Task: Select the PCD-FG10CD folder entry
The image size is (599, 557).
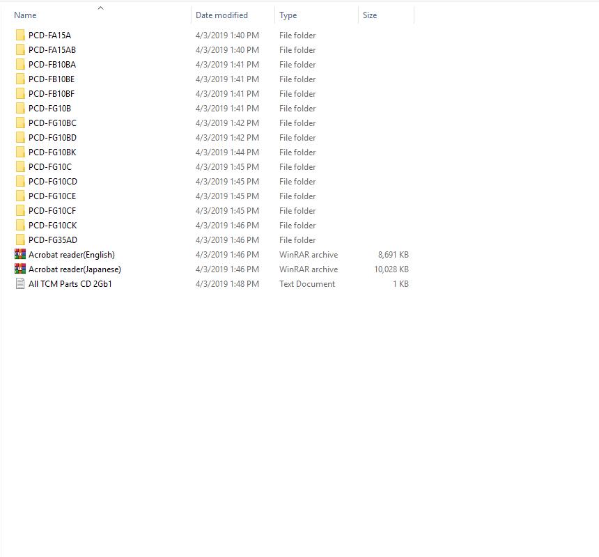Action: pos(53,182)
